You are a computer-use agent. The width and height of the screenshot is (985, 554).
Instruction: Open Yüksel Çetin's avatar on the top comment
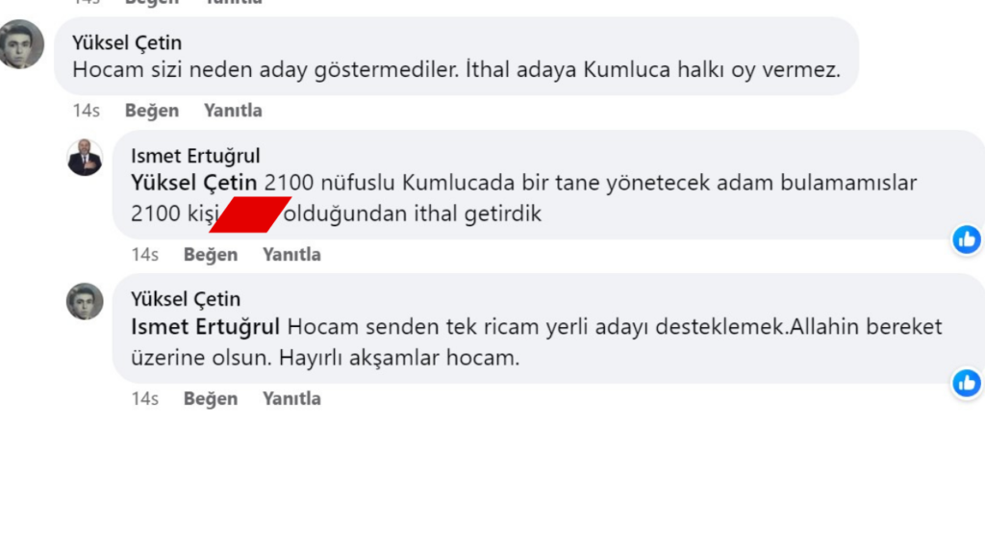pyautogui.click(x=21, y=44)
